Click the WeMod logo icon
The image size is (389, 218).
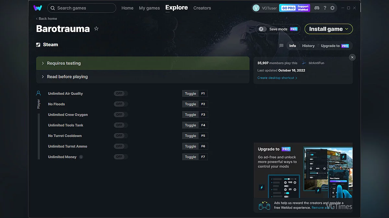pyautogui.click(x=38, y=8)
